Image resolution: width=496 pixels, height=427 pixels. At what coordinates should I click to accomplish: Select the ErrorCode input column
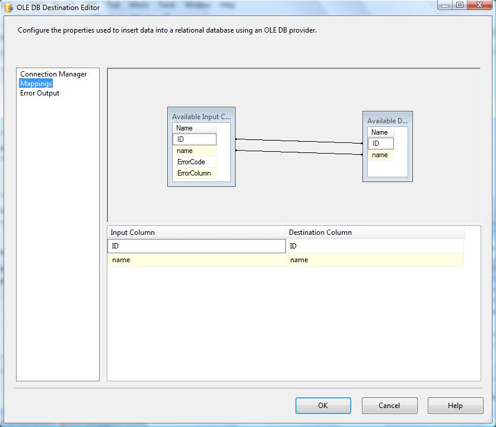tap(194, 162)
